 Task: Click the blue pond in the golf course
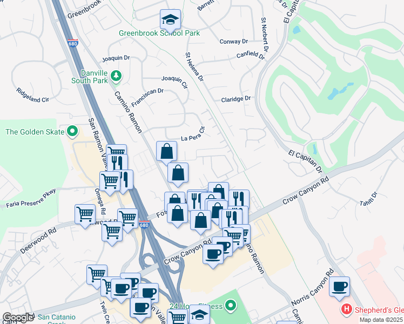tap(340, 91)
